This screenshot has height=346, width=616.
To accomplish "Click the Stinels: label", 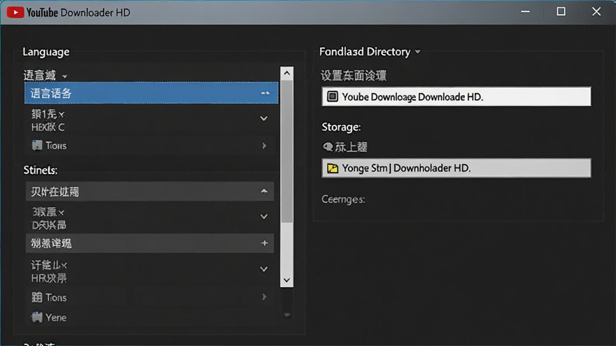I will [x=40, y=170].
